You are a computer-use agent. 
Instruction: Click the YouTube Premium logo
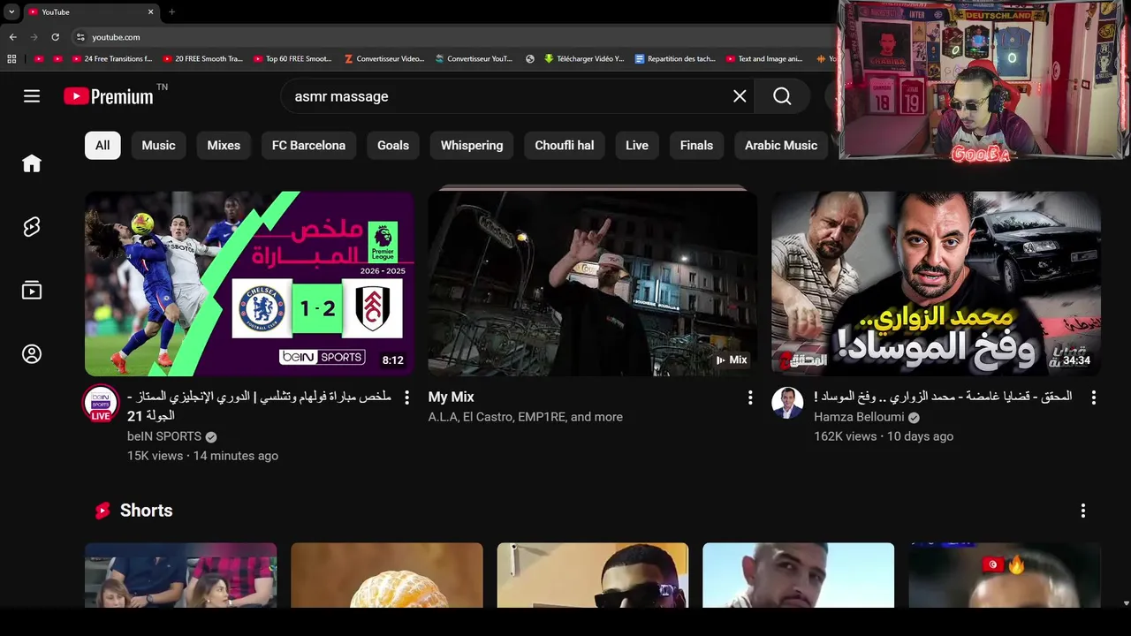110,96
